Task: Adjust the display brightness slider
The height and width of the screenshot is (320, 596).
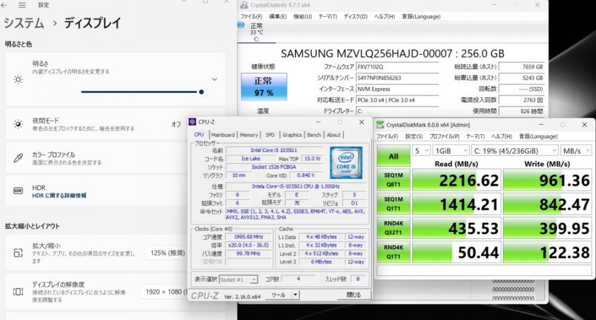Action: 142,92
